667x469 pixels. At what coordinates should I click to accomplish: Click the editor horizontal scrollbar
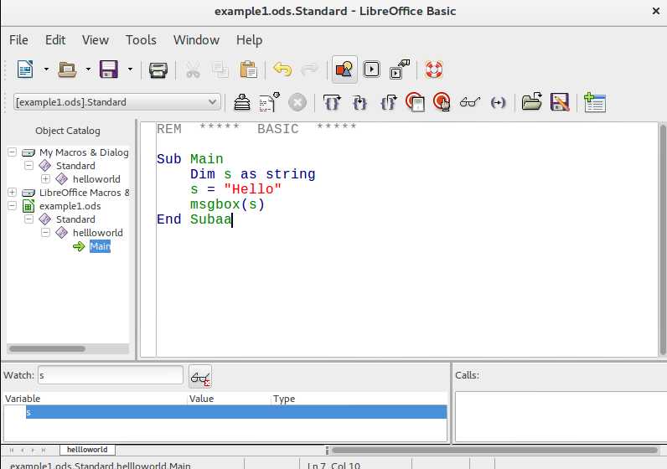[494, 450]
